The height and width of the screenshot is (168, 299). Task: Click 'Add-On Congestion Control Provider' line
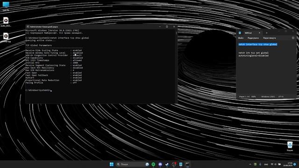click(54, 55)
